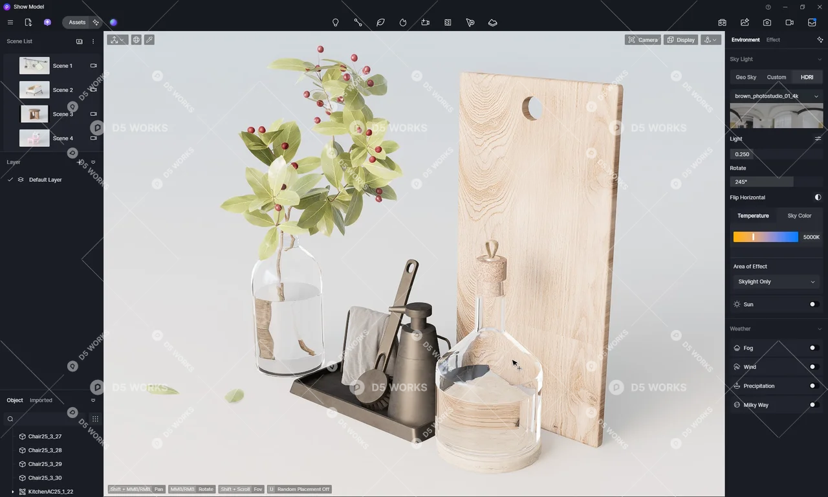Viewport: 828px width, 497px height.
Task: Select the Scene 2 thumbnail
Action: pyautogui.click(x=34, y=90)
